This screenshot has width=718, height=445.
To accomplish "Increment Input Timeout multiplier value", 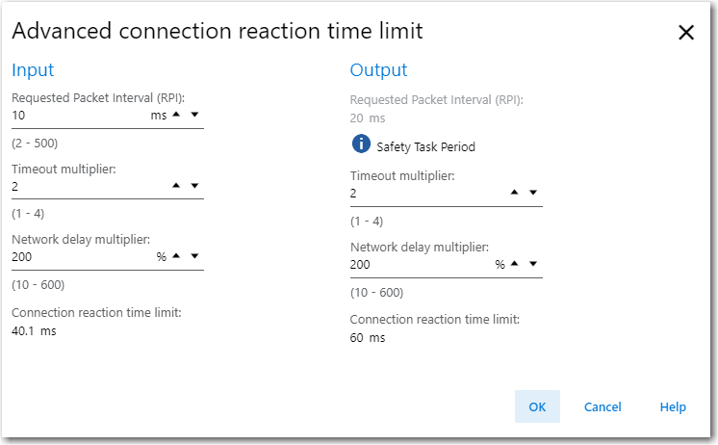I will point(176,186).
